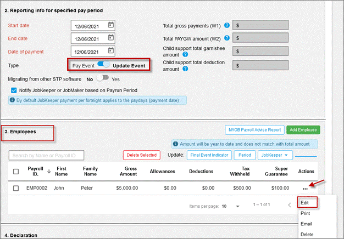Open the Start date calendar picker

(x=110, y=25)
